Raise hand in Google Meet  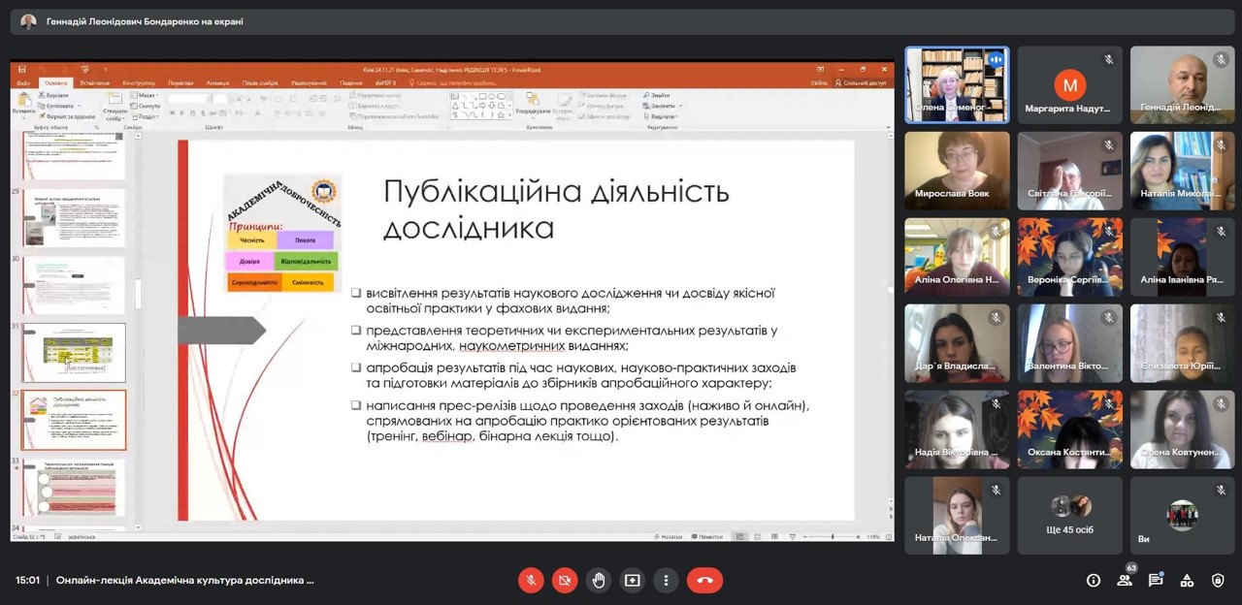pyautogui.click(x=599, y=580)
